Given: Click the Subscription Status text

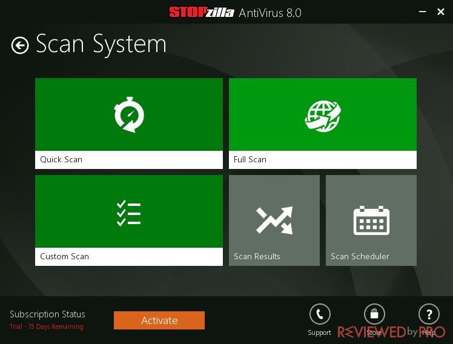Looking at the screenshot, I should point(47,314).
